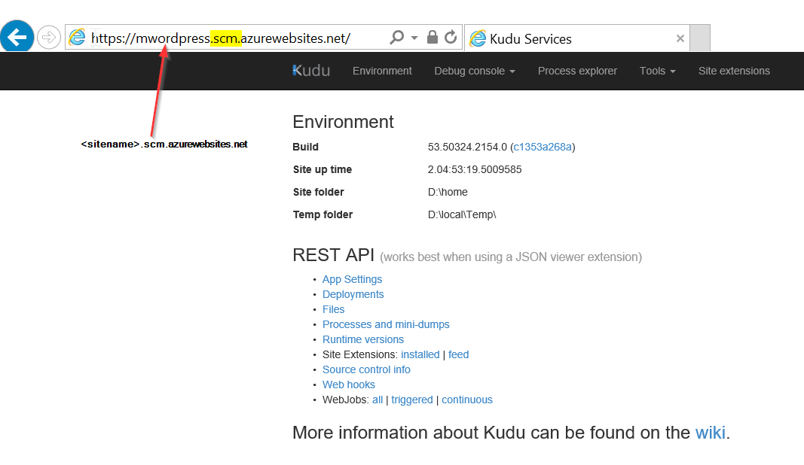Click the Kudu logo in navbar
804x465 pixels.
coord(311,71)
